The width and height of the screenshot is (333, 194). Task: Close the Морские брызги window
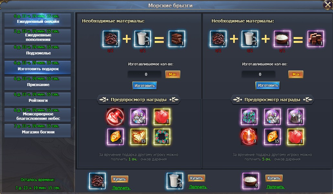coord(327,5)
